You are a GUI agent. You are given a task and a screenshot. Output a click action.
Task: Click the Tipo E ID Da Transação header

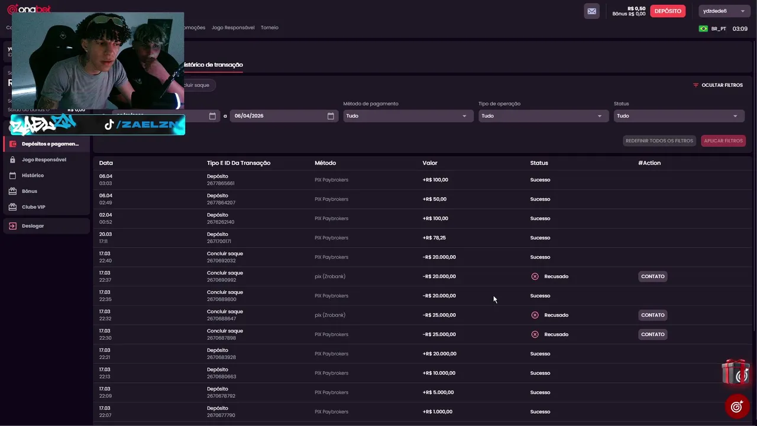(x=238, y=163)
